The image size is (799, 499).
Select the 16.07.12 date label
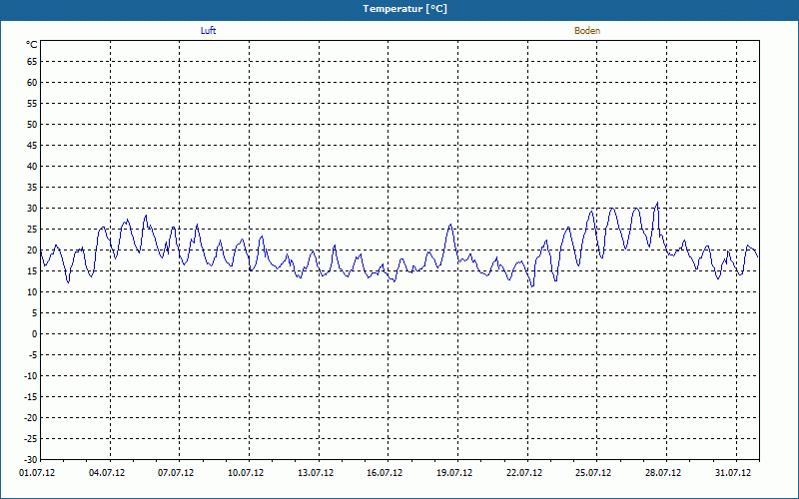tap(385, 473)
